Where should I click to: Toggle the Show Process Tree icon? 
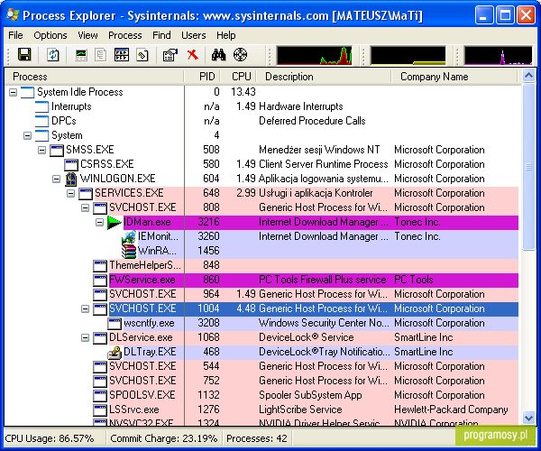(x=101, y=54)
